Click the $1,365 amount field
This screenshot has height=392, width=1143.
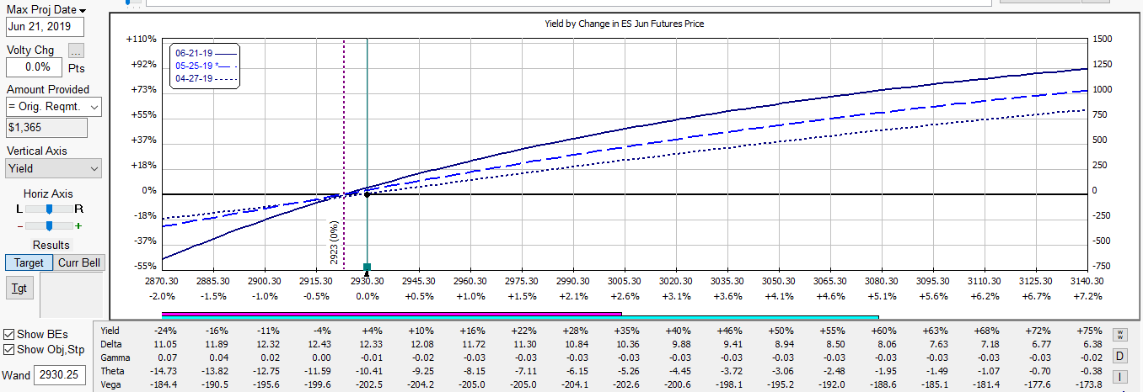[46, 128]
